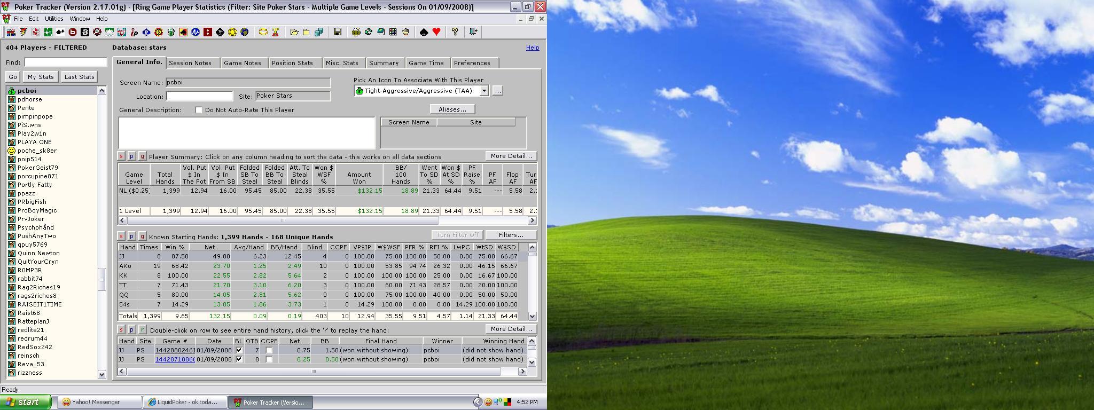1094x410 pixels.
Task: Open the Filters... button
Action: click(511, 235)
